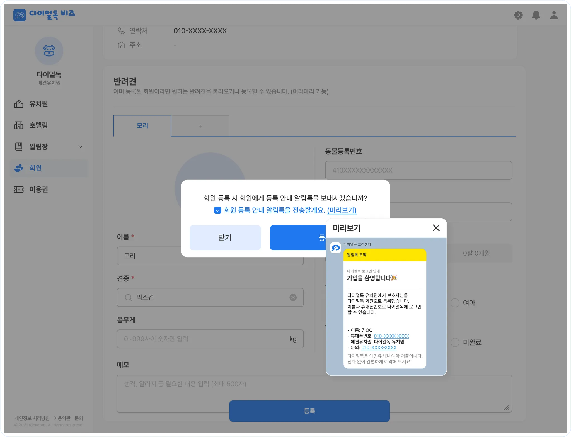Switch to the 모리 pet tab
Image resolution: width=571 pixels, height=437 pixels.
(x=142, y=126)
